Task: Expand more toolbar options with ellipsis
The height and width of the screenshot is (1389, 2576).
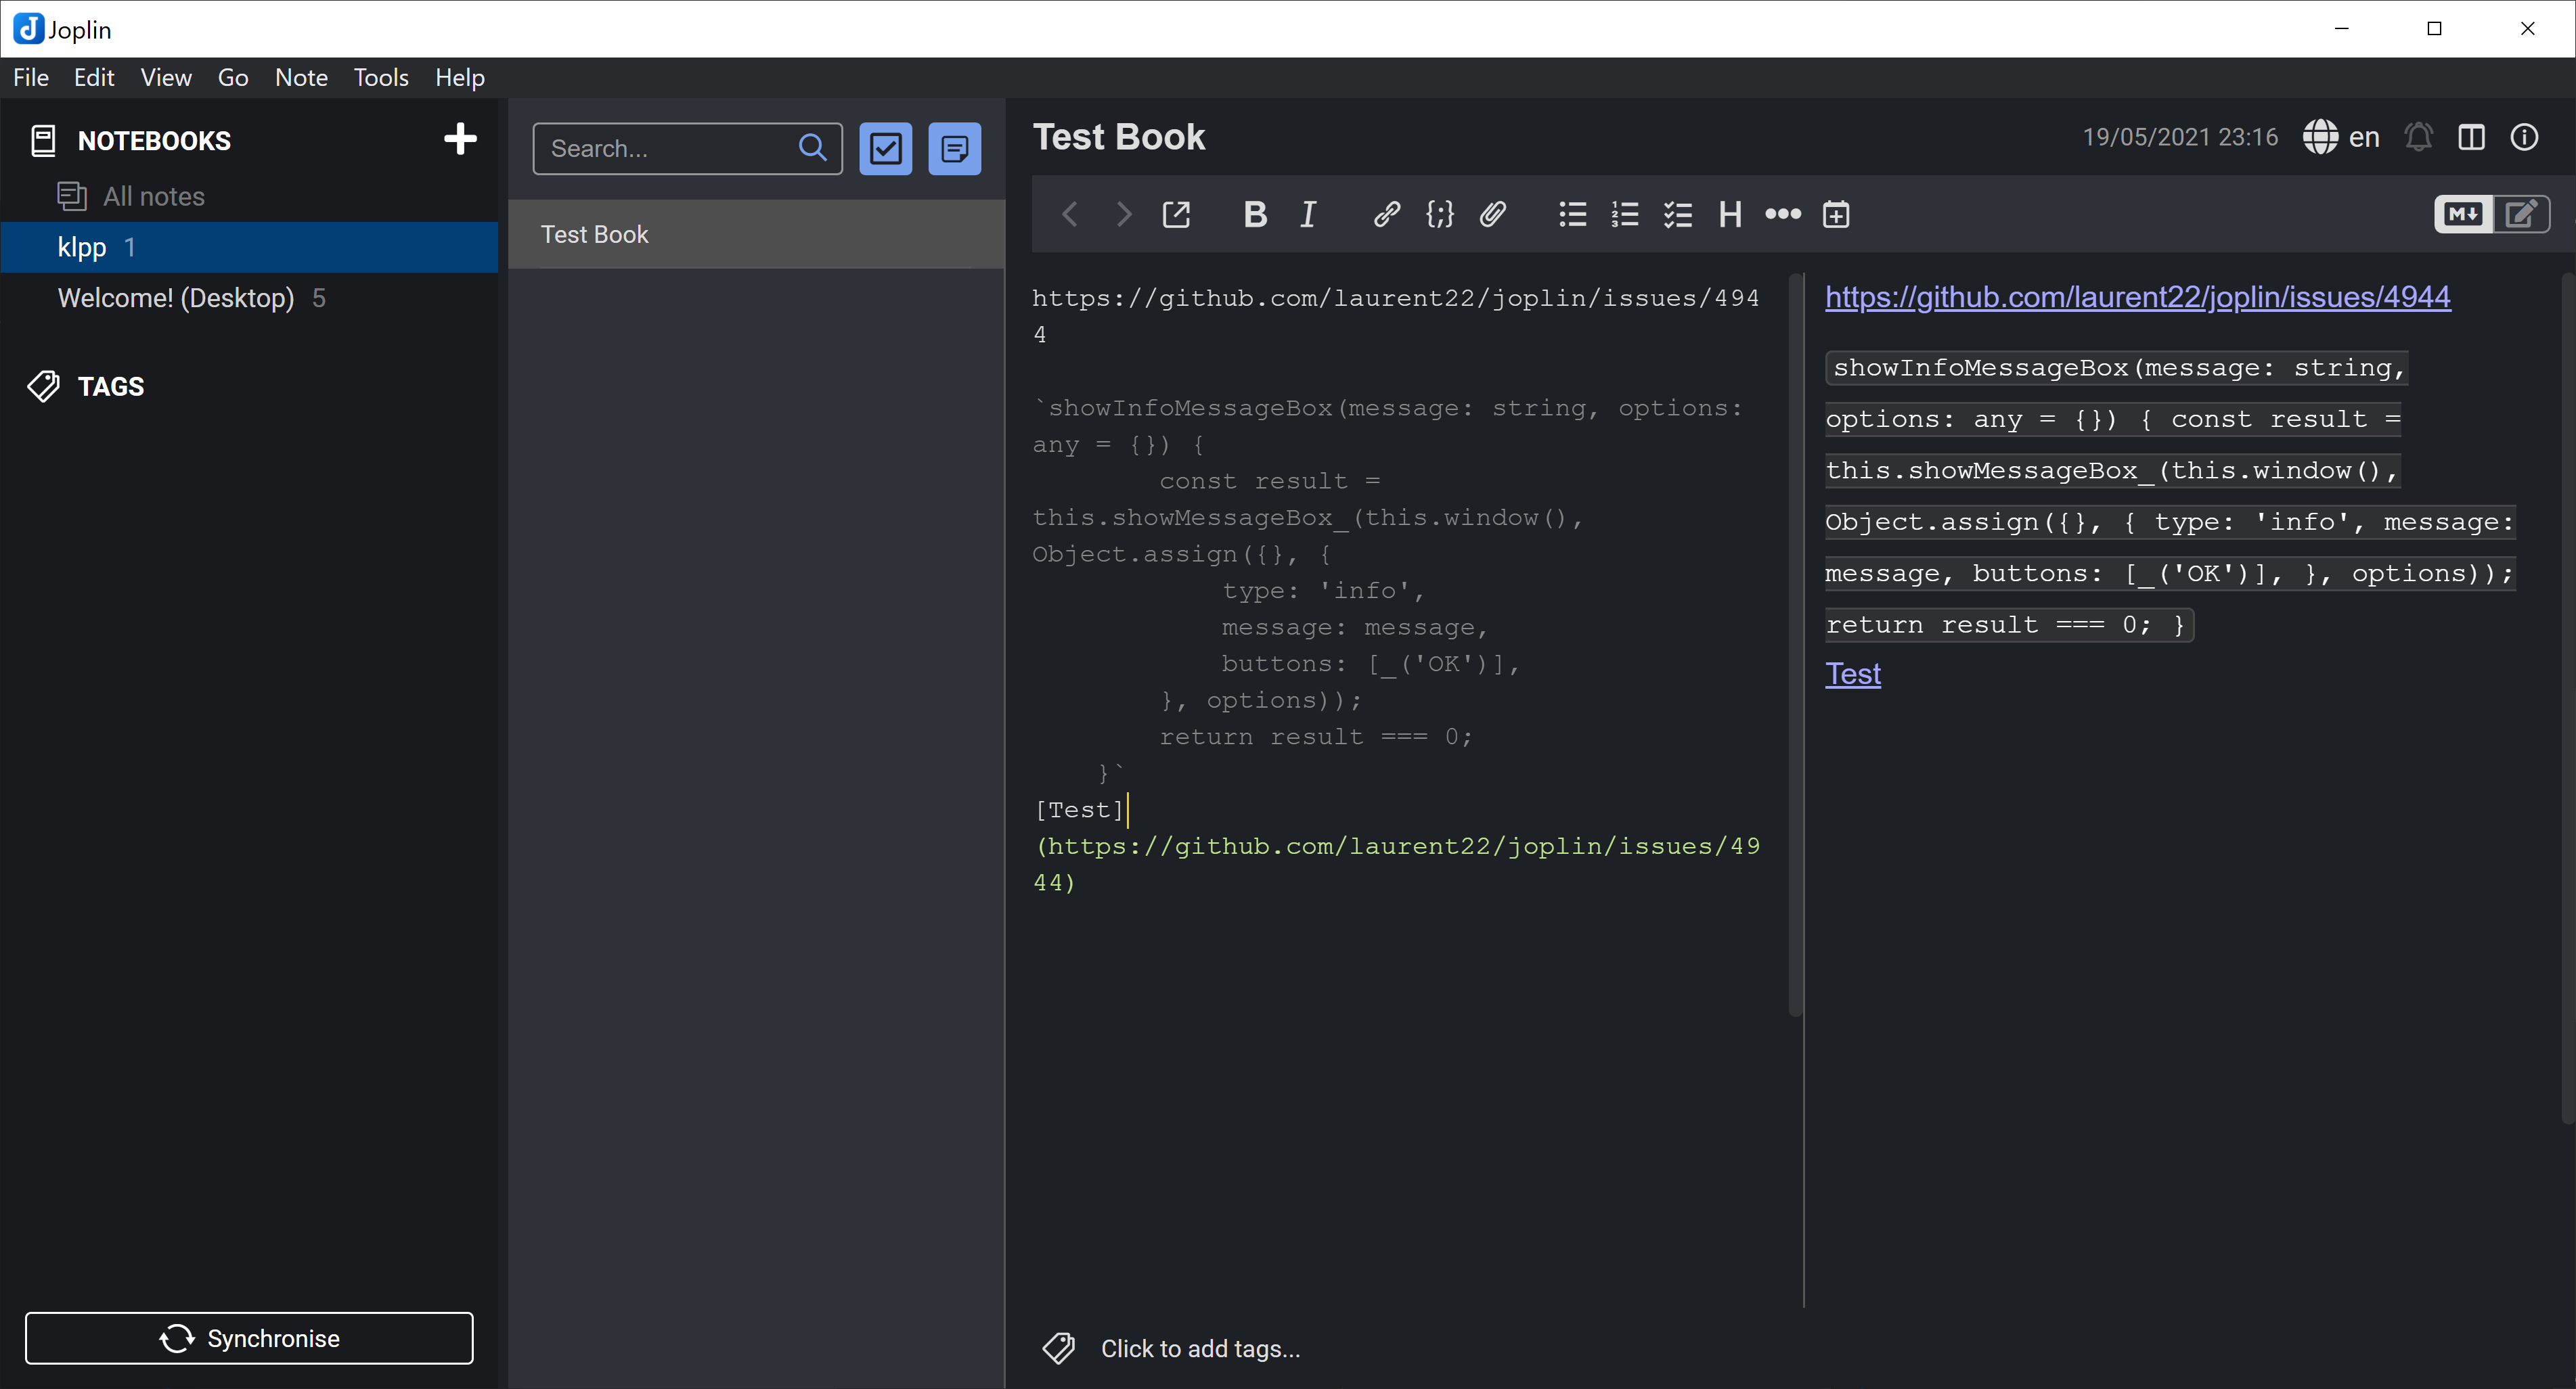Action: [1782, 214]
